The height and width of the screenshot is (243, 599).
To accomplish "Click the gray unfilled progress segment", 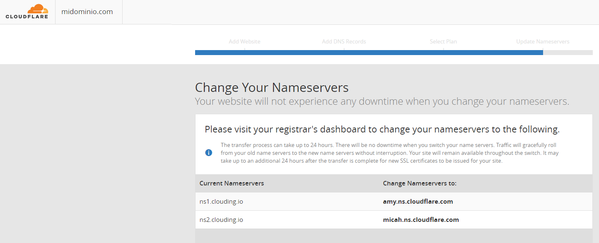I will tap(568, 52).
